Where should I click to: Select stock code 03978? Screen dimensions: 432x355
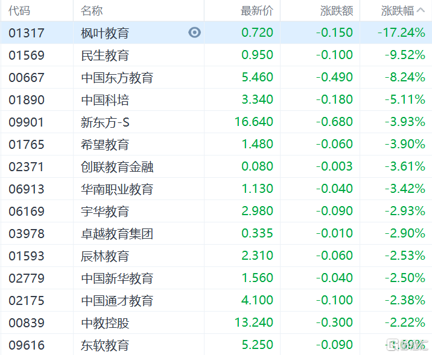pos(27,234)
